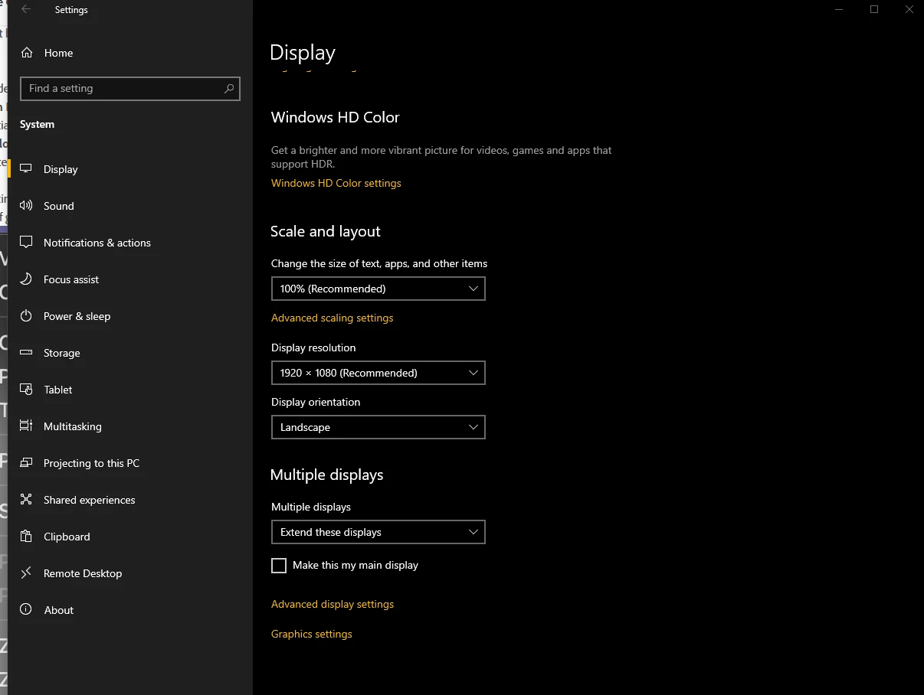
Task: Open Windows HD Color settings link
Action: tap(336, 183)
